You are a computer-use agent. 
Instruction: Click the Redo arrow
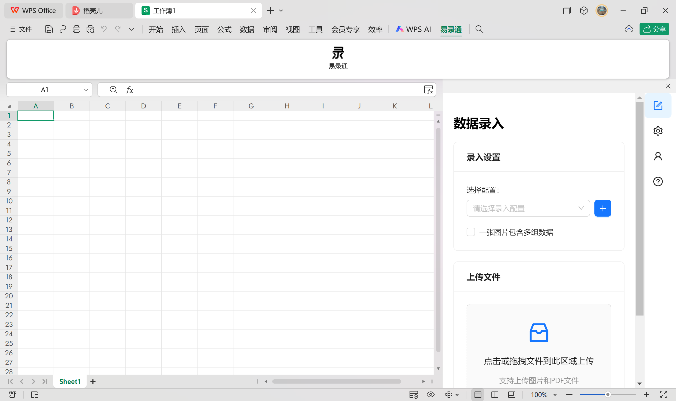tap(118, 29)
